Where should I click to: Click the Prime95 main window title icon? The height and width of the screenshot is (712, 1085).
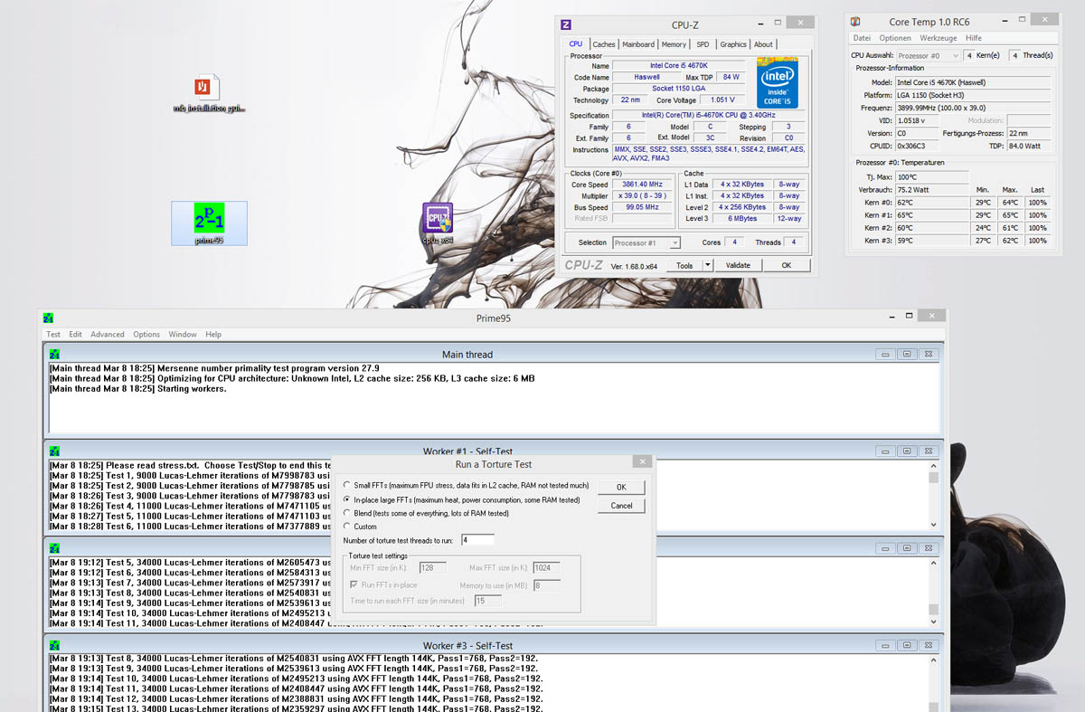pos(49,318)
